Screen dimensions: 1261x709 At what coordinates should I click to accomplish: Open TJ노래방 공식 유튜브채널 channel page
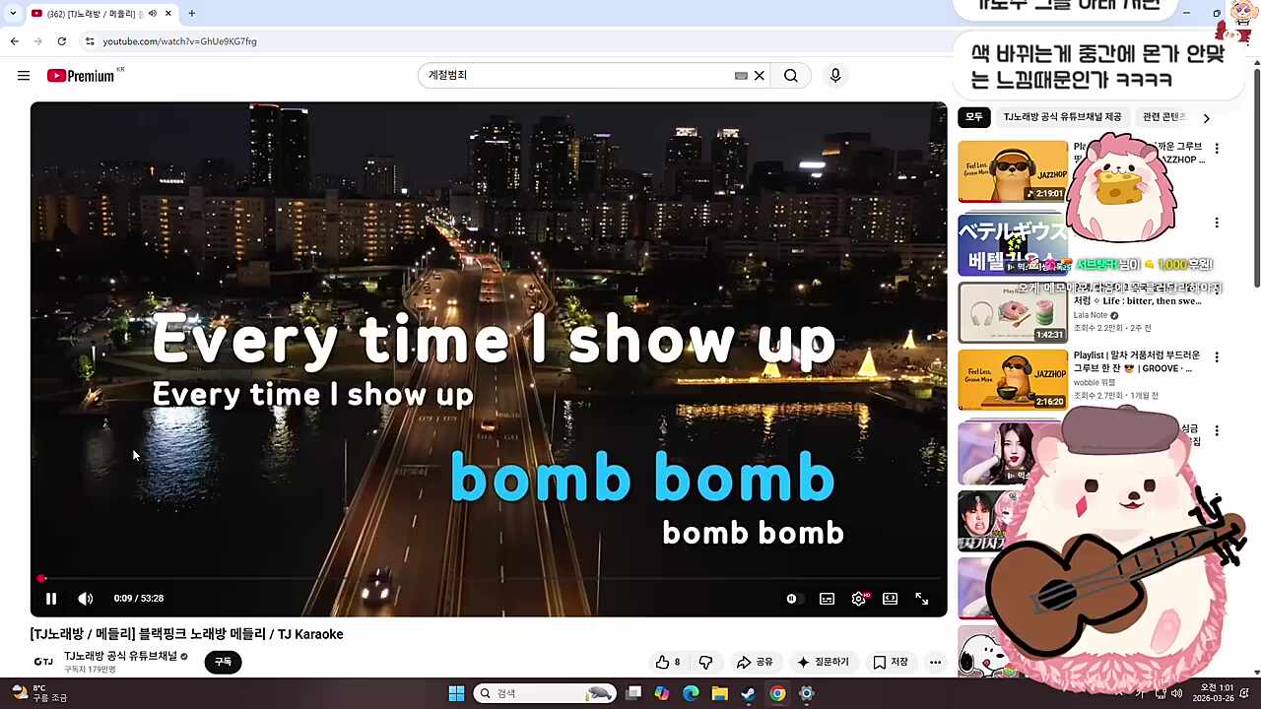click(121, 656)
